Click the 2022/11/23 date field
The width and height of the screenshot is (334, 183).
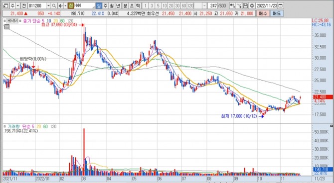[x=267, y=5]
